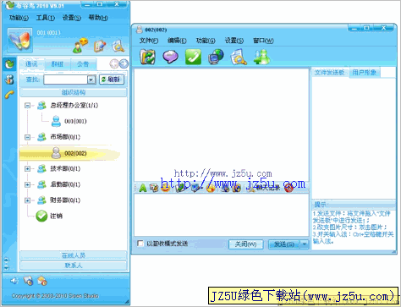Viewport: 401px width, 307px height.
Task: Switch to the 通讯 tab
Action: click(31, 64)
